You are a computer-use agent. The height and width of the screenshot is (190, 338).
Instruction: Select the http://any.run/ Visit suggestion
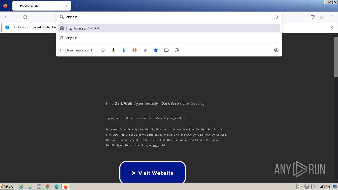coord(169,28)
